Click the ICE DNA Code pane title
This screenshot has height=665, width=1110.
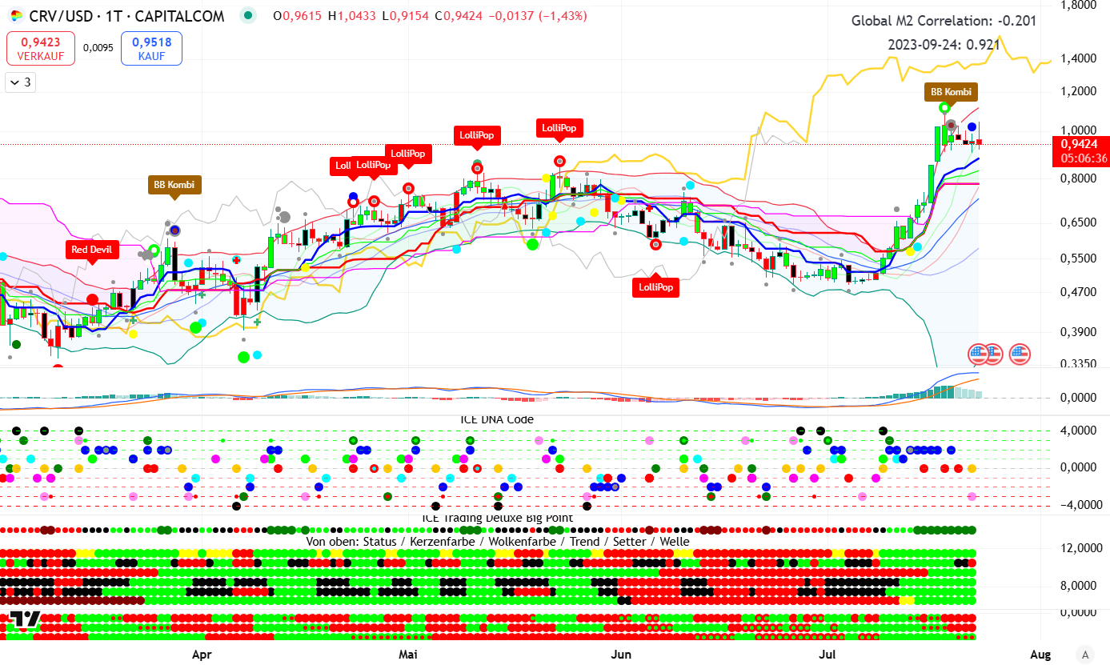496,419
